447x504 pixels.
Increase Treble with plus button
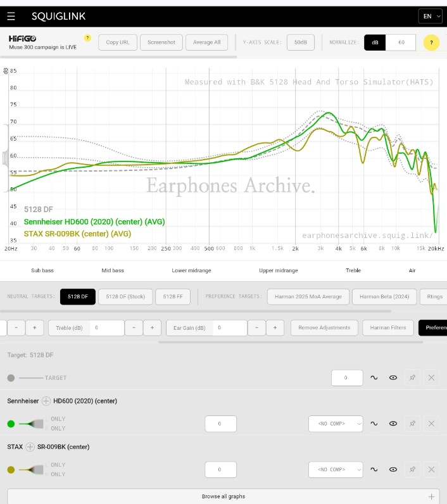click(x=153, y=328)
